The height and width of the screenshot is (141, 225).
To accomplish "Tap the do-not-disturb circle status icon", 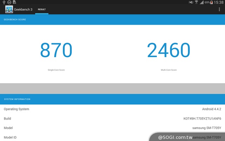I will (x=9, y=2).
